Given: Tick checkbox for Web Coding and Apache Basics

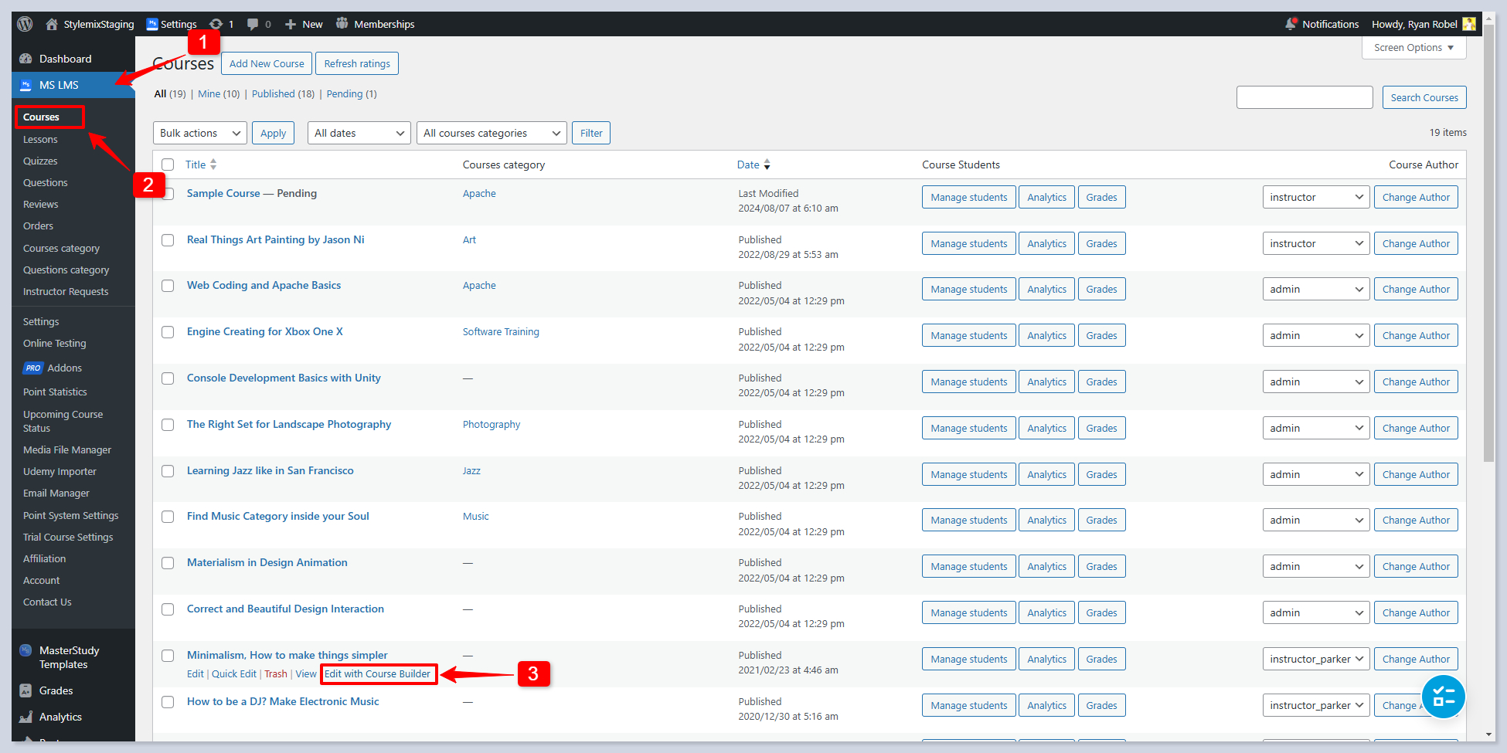Looking at the screenshot, I should tap(168, 286).
